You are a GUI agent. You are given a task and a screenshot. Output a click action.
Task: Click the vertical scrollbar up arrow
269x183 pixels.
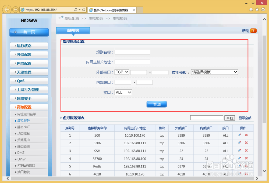tap(264, 19)
